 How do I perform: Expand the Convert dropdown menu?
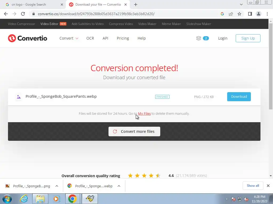(69, 38)
